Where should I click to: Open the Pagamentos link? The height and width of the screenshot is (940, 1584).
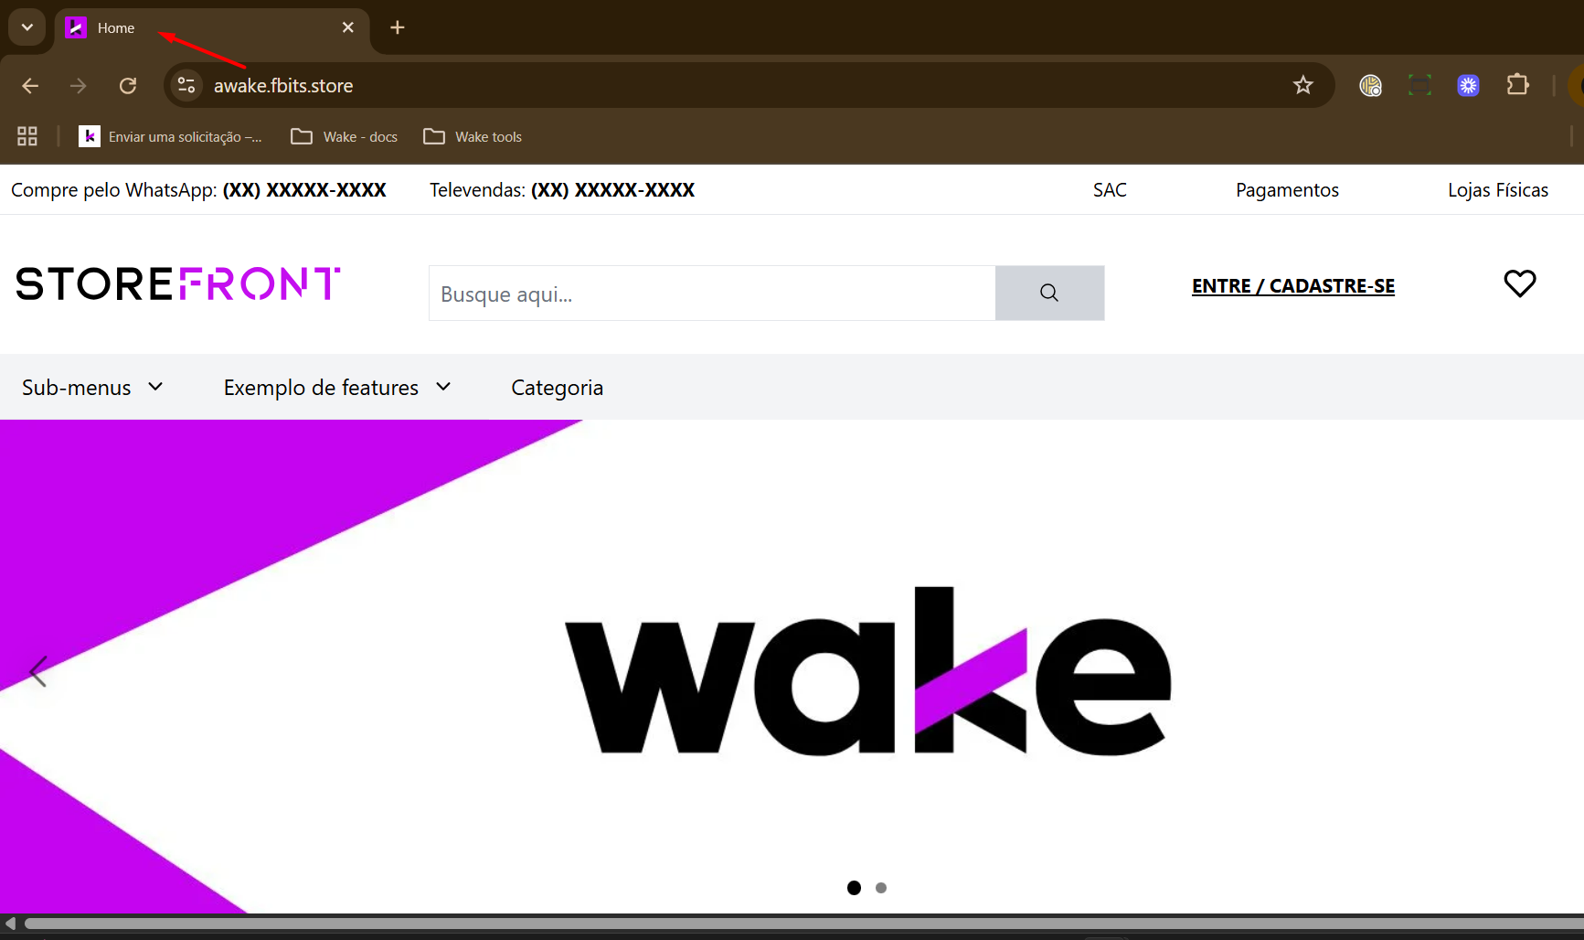click(x=1287, y=190)
